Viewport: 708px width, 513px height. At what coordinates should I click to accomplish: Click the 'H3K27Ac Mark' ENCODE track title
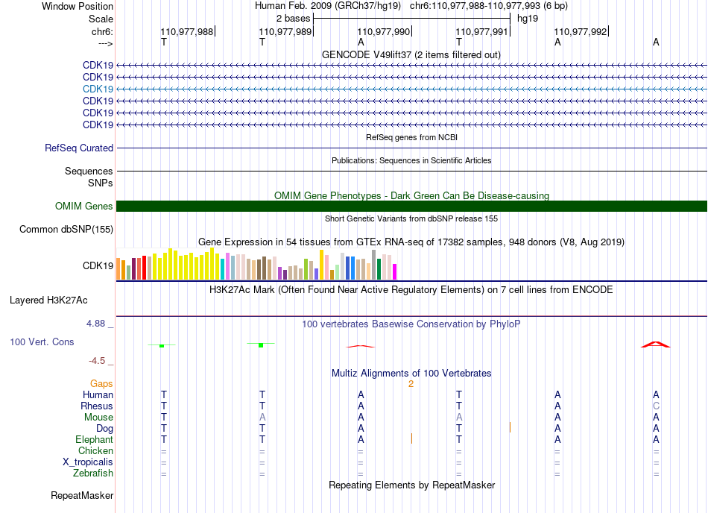pyautogui.click(x=411, y=289)
